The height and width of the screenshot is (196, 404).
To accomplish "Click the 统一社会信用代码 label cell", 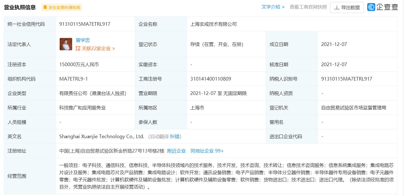I will (30, 24).
